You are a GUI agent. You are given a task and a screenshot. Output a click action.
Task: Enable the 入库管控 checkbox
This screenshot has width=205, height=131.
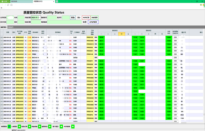pos(19,127)
